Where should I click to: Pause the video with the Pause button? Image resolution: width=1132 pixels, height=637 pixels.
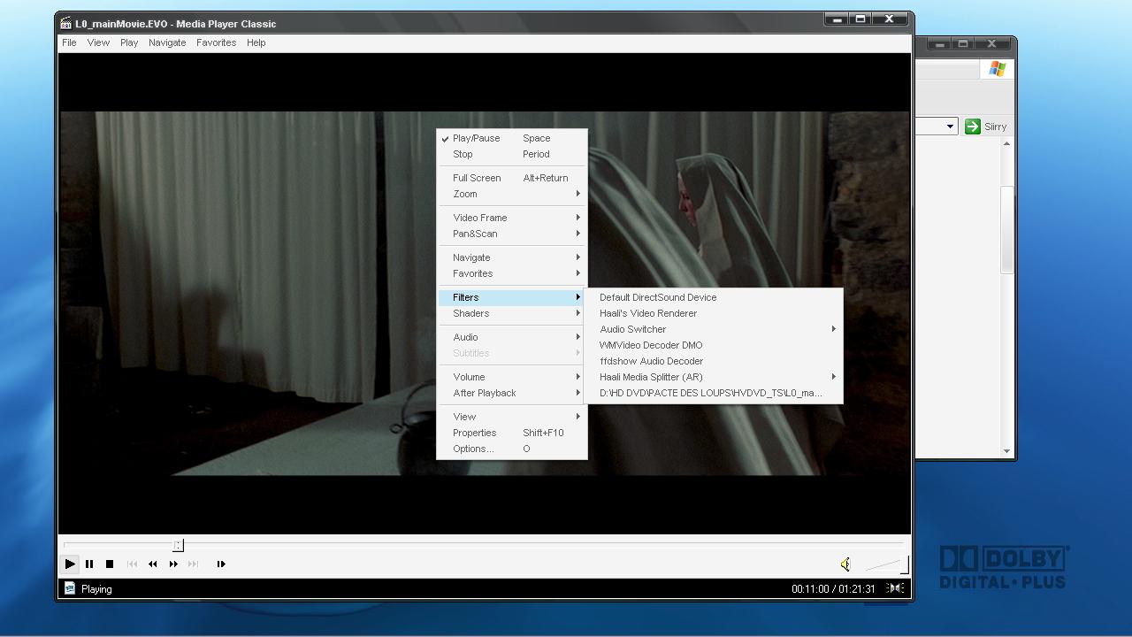(x=89, y=564)
